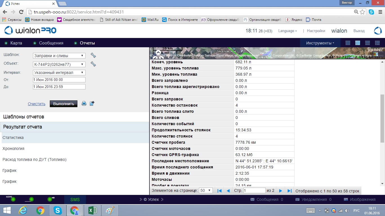The image size is (385, 216).
Task: Switch to the Карта tab
Action: [16, 43]
